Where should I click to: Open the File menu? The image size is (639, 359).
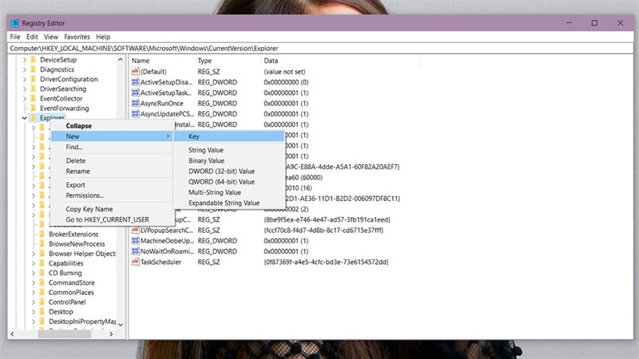15,37
